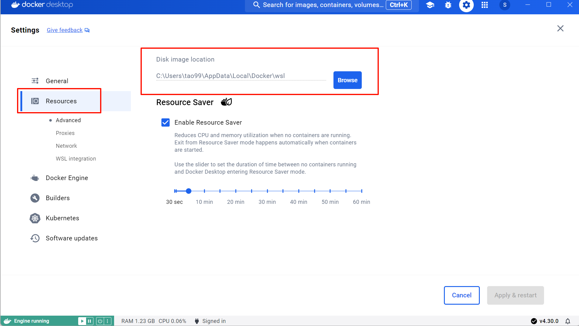
Task: Click the Troubleshoot bug icon
Action: coord(448,5)
